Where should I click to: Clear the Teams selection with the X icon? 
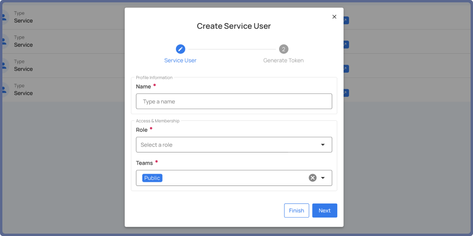313,178
